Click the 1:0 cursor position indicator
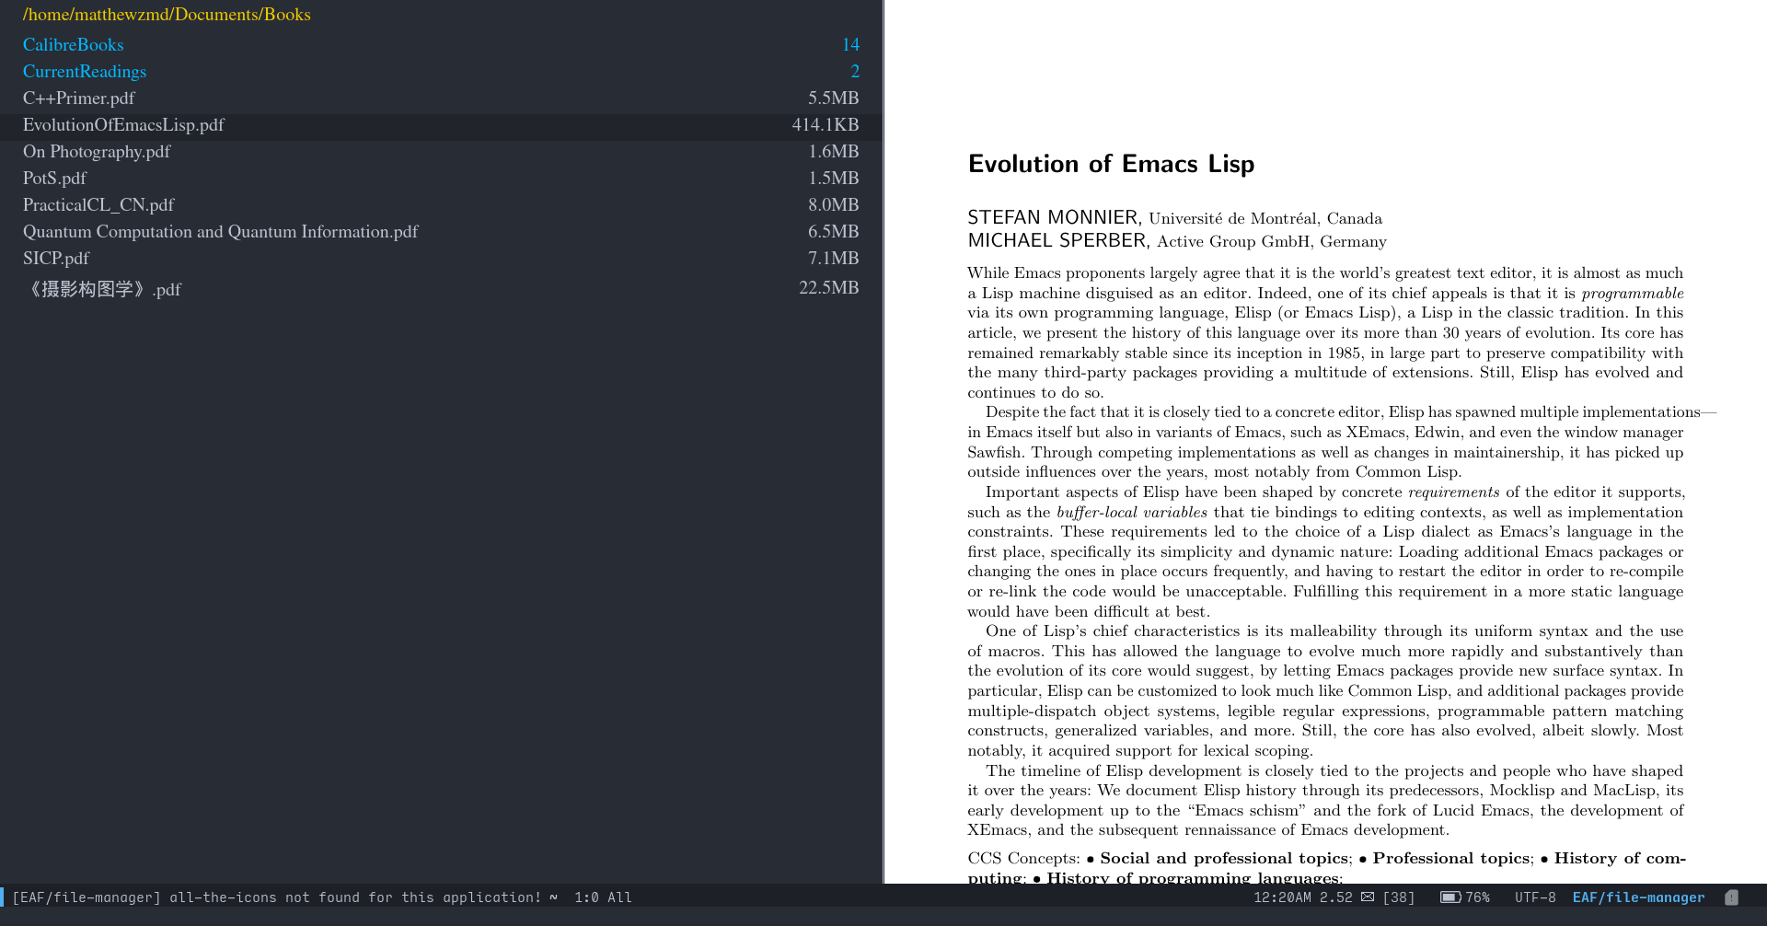1767x926 pixels. click(x=587, y=897)
